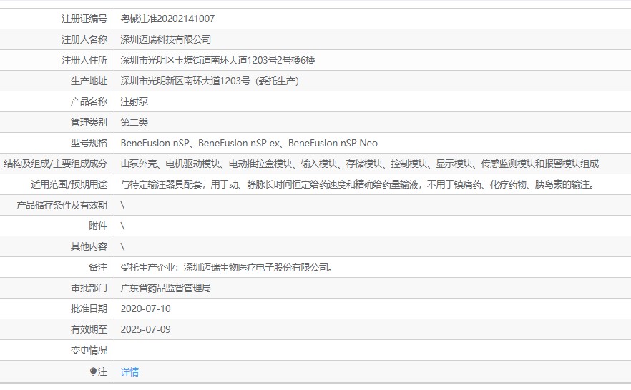Click the 有效期至 label
The image size is (631, 390).
[x=89, y=330]
